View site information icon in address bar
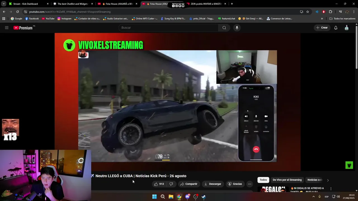 click(25, 12)
